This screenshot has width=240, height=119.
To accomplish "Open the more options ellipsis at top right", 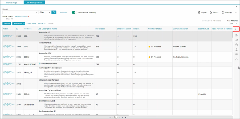I will click(x=236, y=12).
